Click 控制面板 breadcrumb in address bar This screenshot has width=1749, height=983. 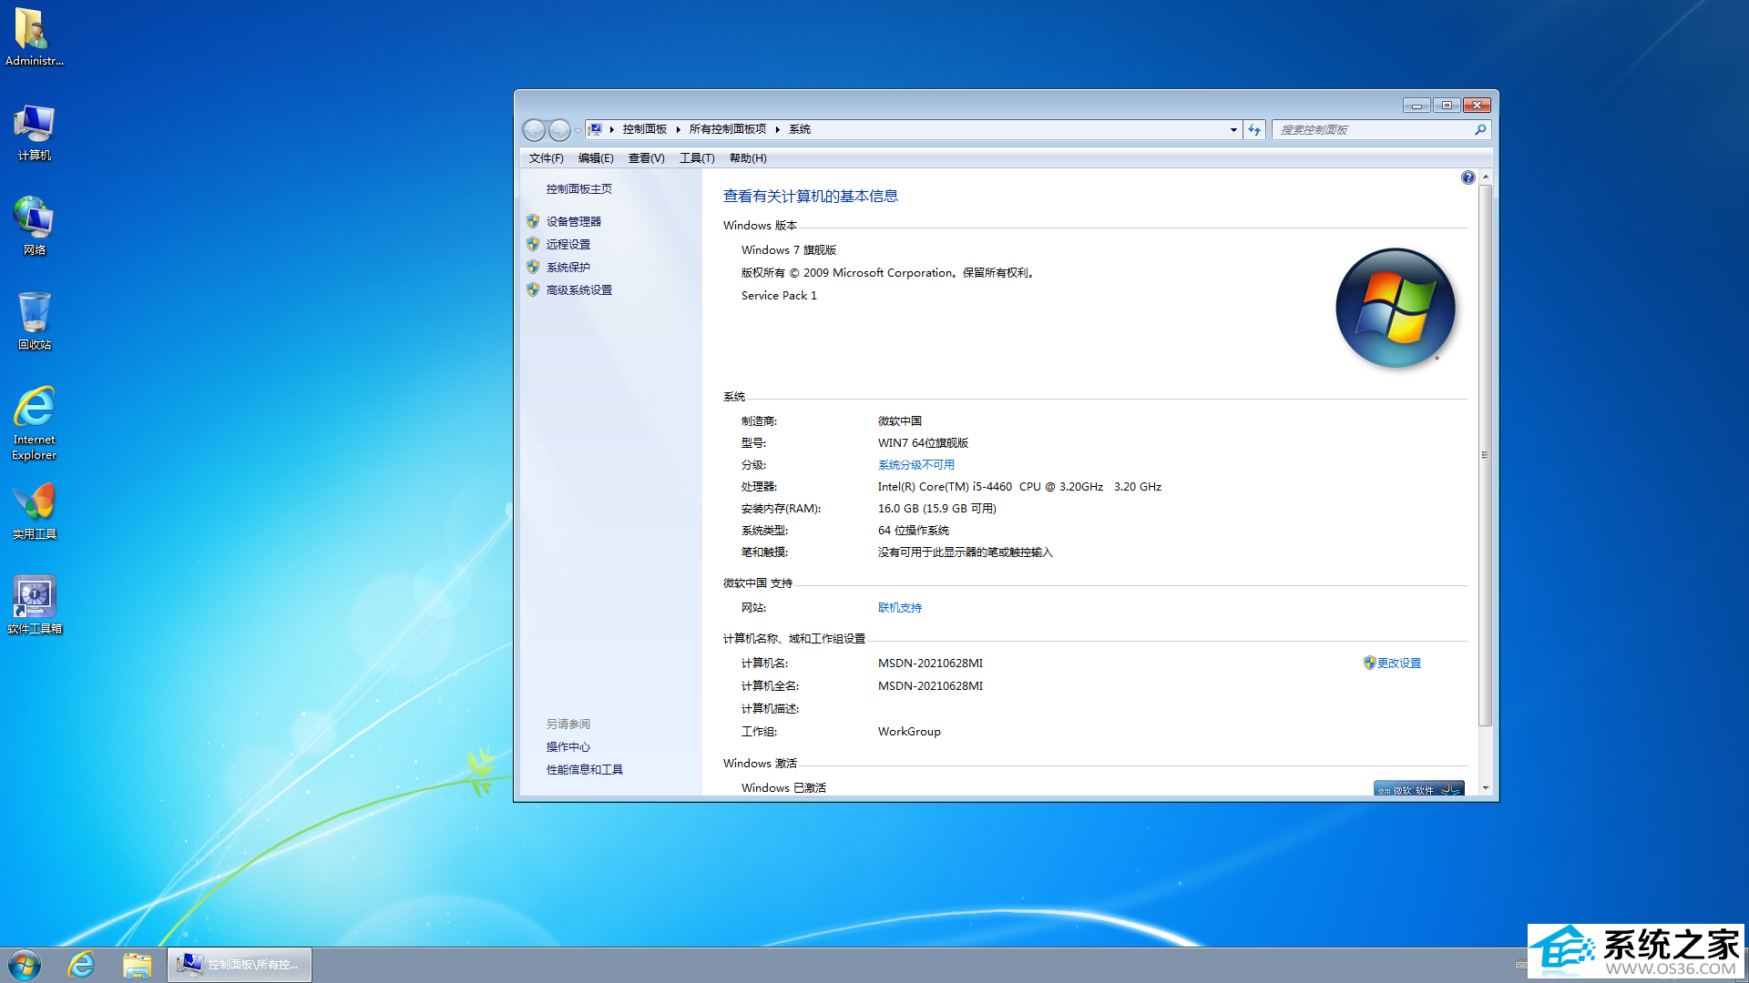(x=645, y=129)
